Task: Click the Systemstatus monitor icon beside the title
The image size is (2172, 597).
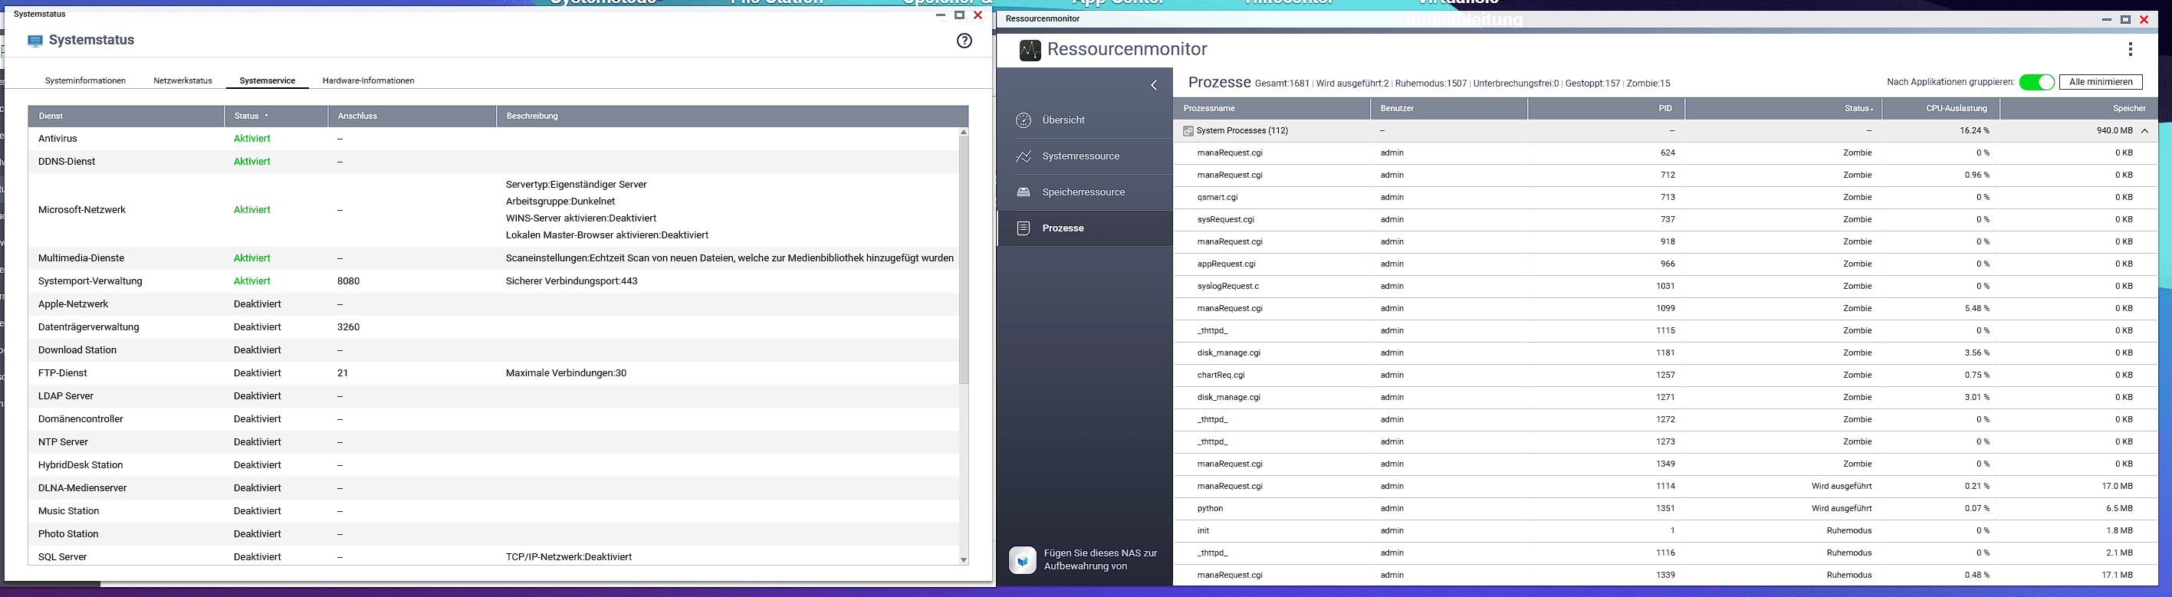Action: [x=35, y=41]
